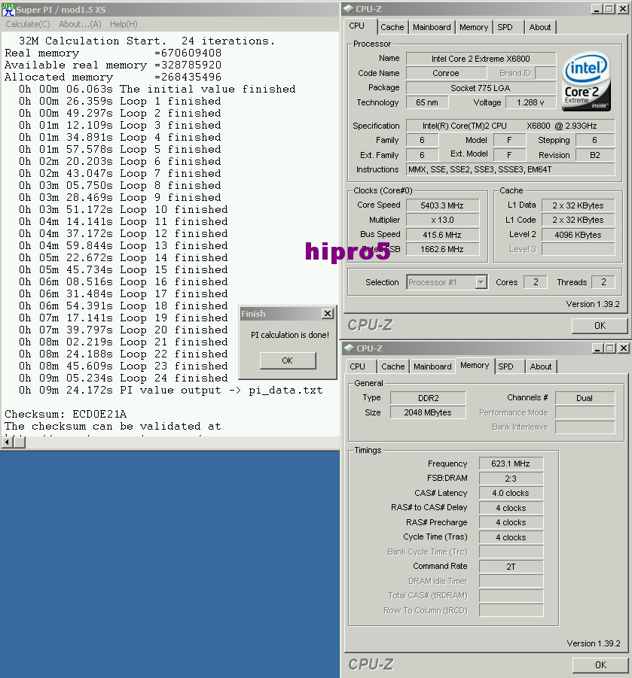Click the memory Frequency value 623.1 MHz

[x=511, y=464]
